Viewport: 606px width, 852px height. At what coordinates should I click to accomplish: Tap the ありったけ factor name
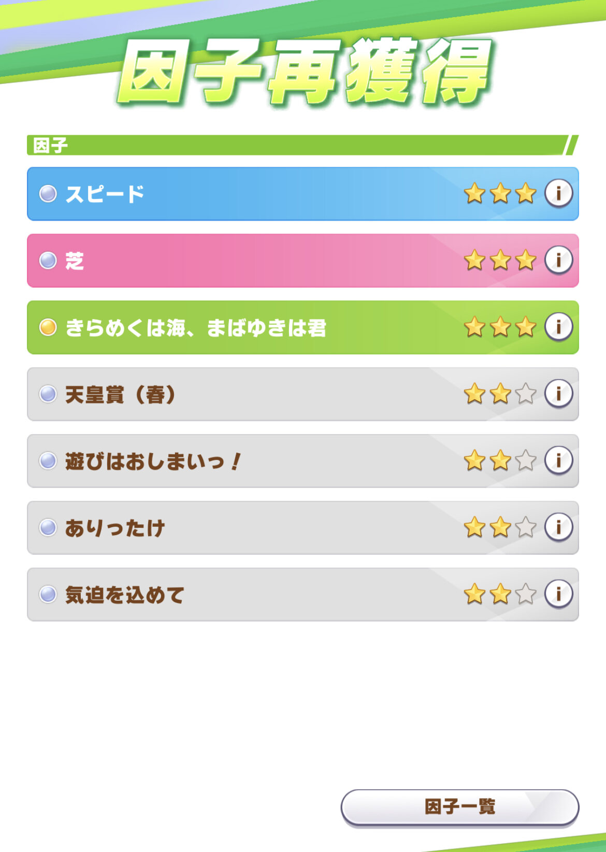coord(115,528)
